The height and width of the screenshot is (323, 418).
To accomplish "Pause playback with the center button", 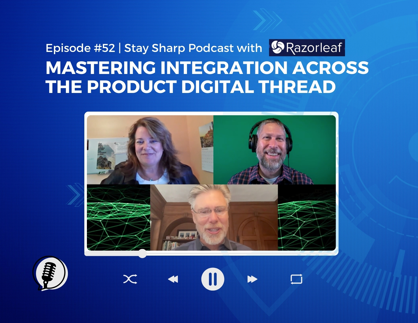I will (x=213, y=279).
